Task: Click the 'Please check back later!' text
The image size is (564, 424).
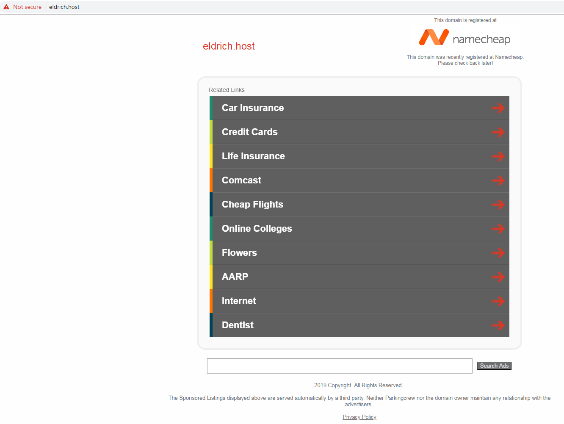Action: tap(465, 63)
